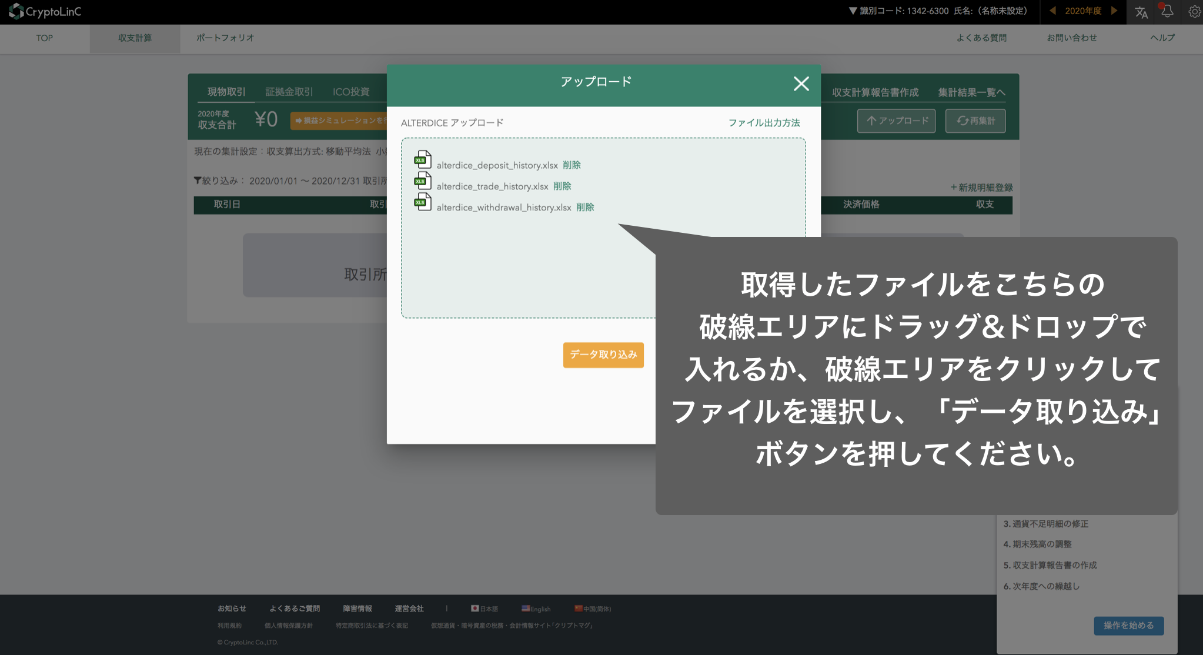Delete alterdice_withdrawal_history.xlsx from upload list
Image resolution: width=1203 pixels, height=655 pixels.
pyautogui.click(x=585, y=208)
